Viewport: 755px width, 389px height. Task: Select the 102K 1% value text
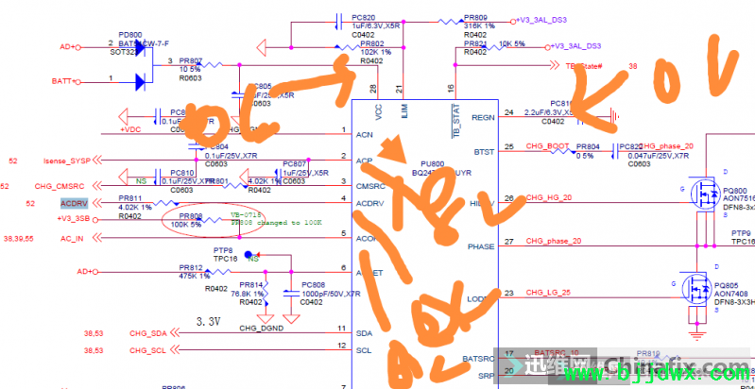(375, 52)
